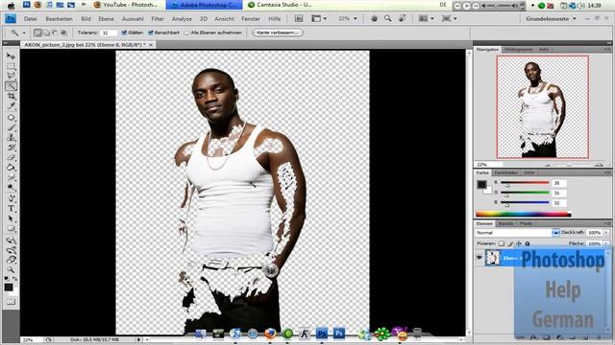Toggle lock transparent pixels in Fixieren row

[502, 243]
